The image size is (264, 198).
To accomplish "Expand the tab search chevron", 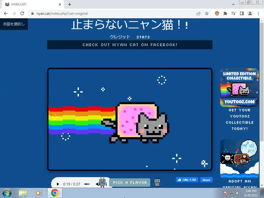I will pos(233,4).
